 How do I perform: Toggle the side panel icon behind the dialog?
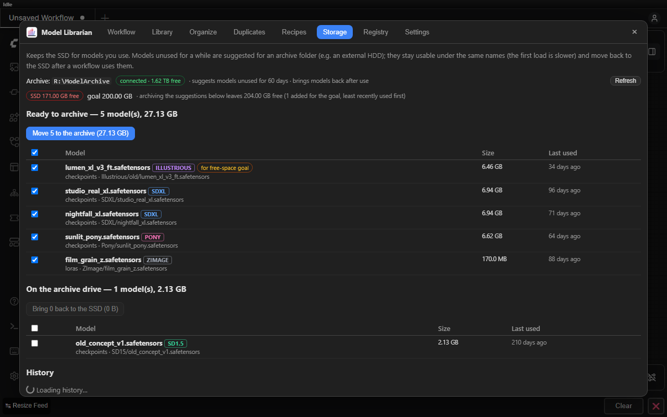(652, 52)
